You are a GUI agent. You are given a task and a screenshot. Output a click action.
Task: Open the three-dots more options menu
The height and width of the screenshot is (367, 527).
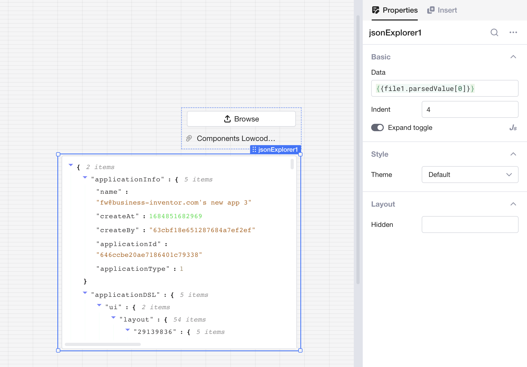[x=513, y=32]
